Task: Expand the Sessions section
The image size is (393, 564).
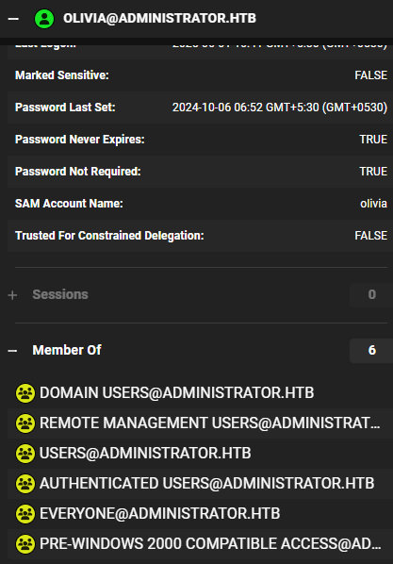Action: [x=12, y=295]
